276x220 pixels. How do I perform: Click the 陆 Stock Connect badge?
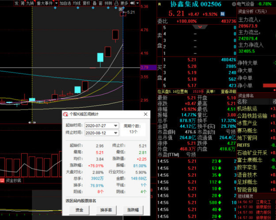point(222,14)
